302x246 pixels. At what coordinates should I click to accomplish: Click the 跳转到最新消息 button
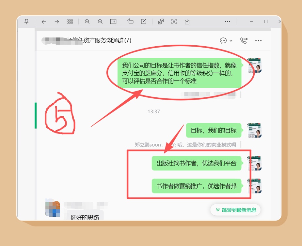point(235,210)
